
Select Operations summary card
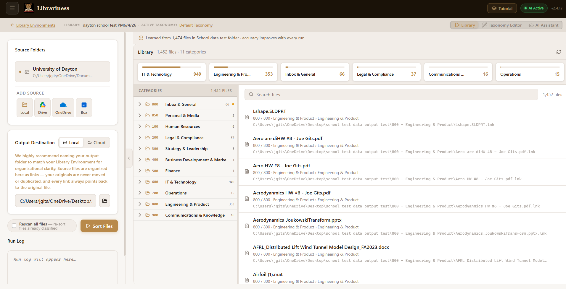(530, 72)
